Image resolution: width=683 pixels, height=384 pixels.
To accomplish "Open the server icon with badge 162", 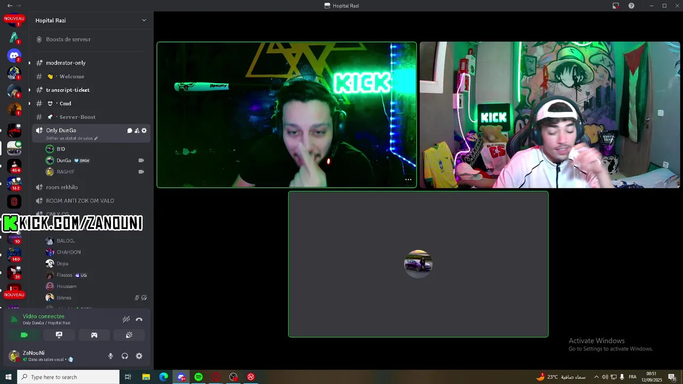I will [x=14, y=184].
